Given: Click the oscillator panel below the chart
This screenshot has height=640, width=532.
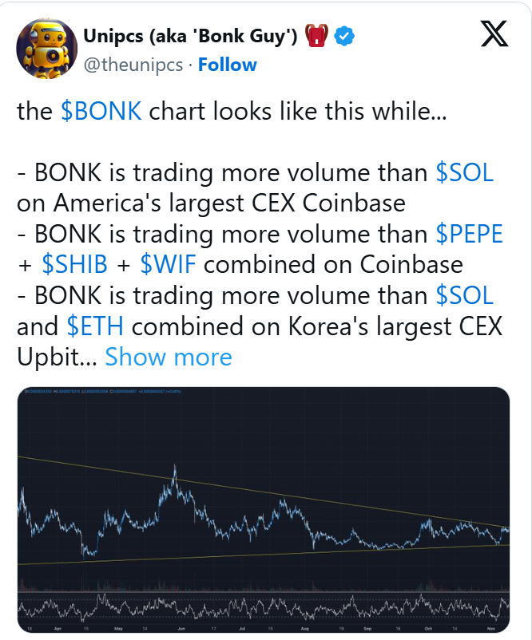Looking at the screenshot, I should [264, 610].
